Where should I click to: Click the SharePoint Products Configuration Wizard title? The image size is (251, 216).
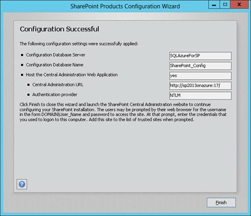click(125, 7)
